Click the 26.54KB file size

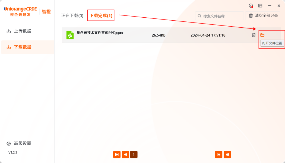(x=159, y=35)
